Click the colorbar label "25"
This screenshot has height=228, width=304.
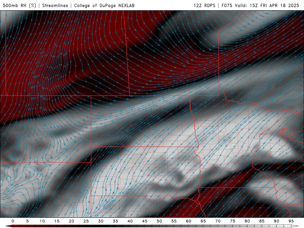point(86,221)
